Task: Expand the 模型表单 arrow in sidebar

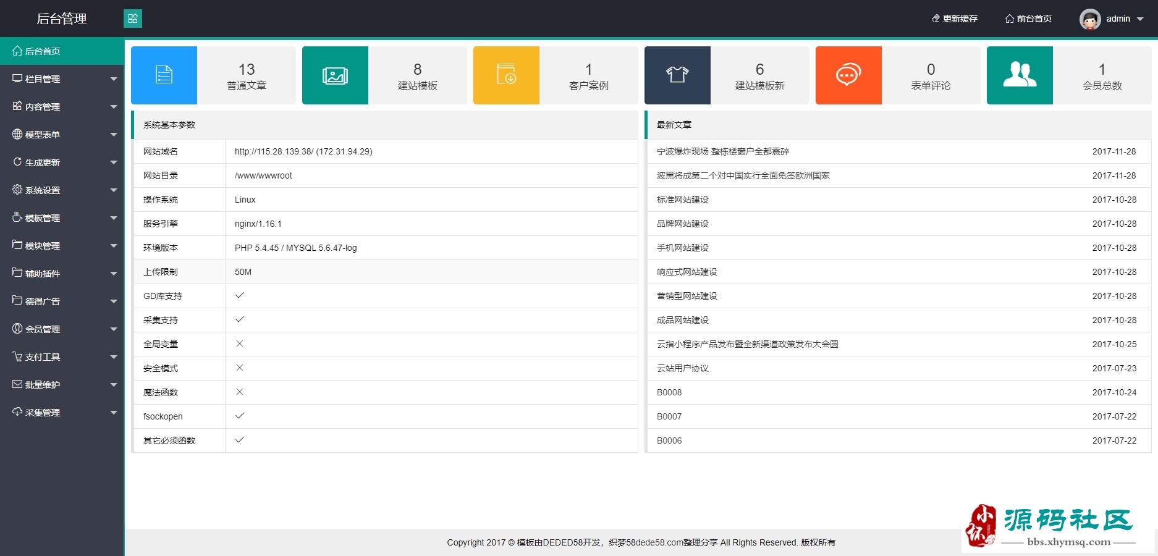Action: pyautogui.click(x=114, y=135)
